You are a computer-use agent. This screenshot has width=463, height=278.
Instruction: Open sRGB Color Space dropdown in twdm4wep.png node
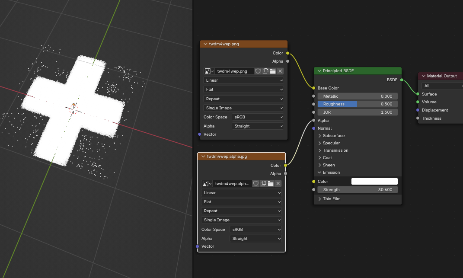coord(258,117)
